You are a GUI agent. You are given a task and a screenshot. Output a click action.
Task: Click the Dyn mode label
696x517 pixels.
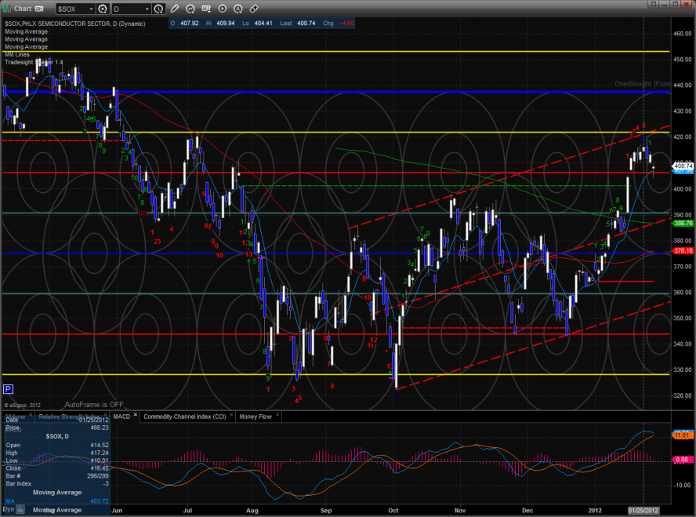pos(9,509)
